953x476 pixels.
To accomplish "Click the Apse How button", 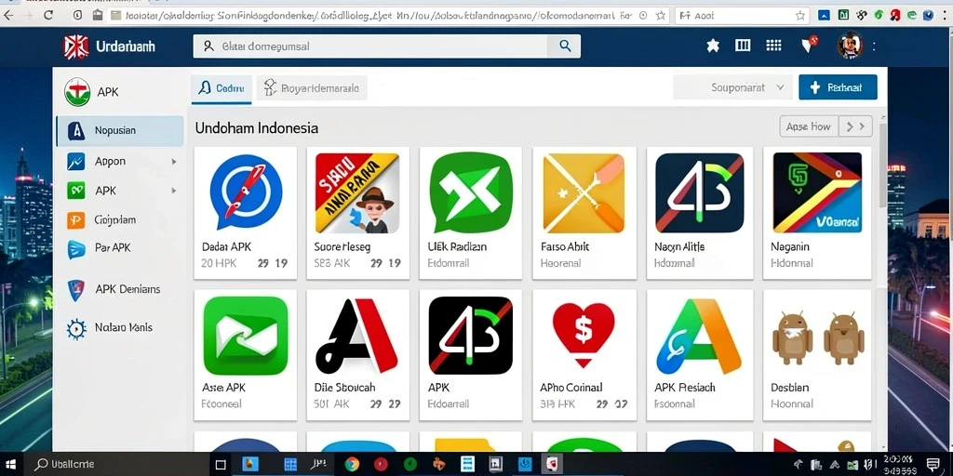I will click(809, 126).
